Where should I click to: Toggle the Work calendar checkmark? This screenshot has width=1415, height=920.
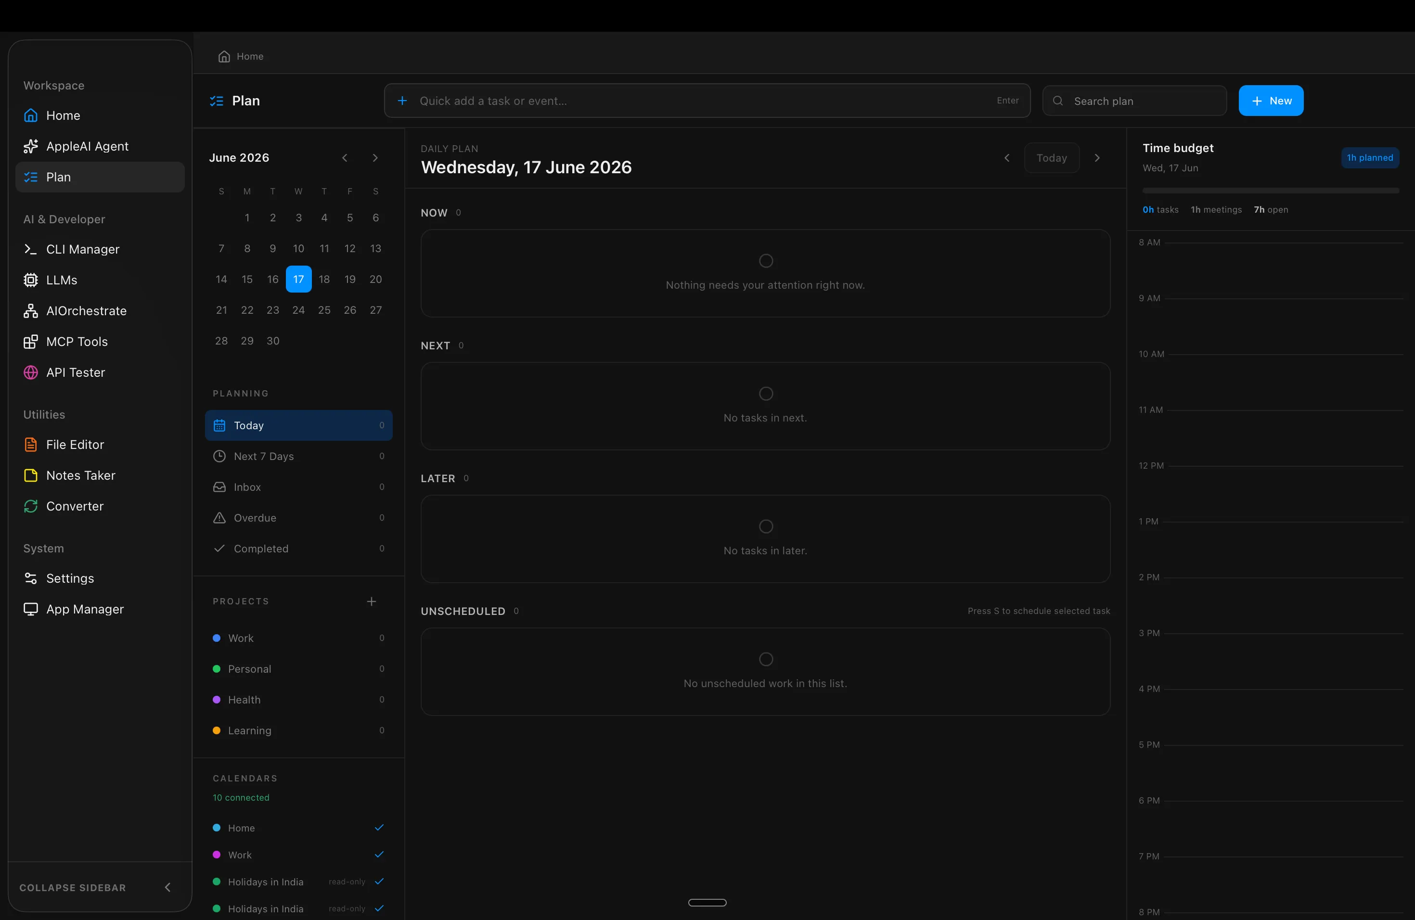[379, 854]
